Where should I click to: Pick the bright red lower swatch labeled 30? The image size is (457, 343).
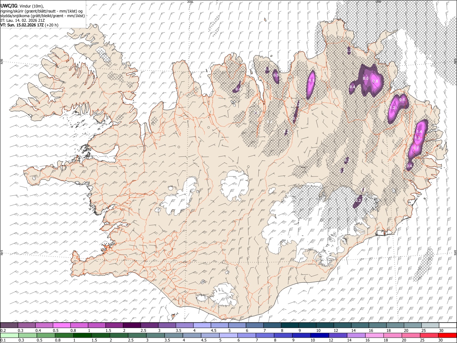coord(447,335)
